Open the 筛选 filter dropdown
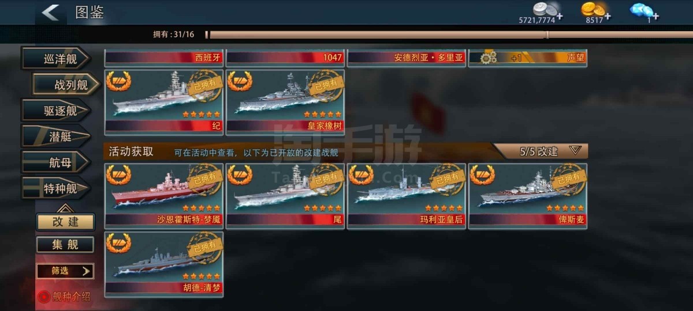693x311 pixels. (65, 271)
